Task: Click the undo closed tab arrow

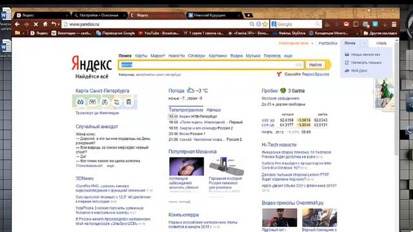Action: click(54, 24)
